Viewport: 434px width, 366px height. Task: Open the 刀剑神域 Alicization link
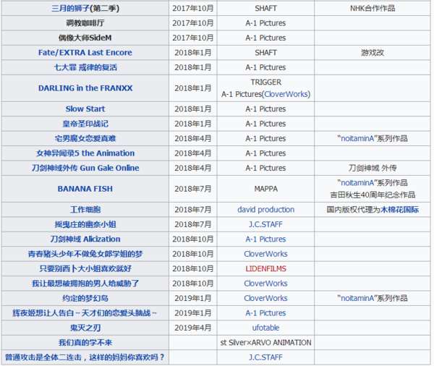85,239
